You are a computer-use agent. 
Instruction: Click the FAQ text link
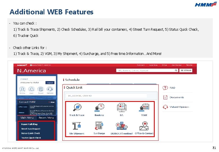(172, 88)
